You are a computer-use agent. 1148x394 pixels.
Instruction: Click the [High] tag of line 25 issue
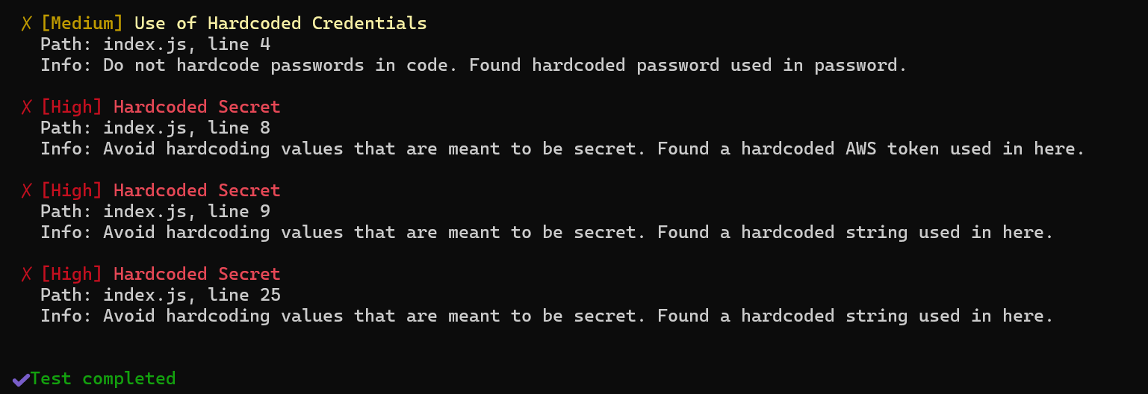tap(72, 275)
